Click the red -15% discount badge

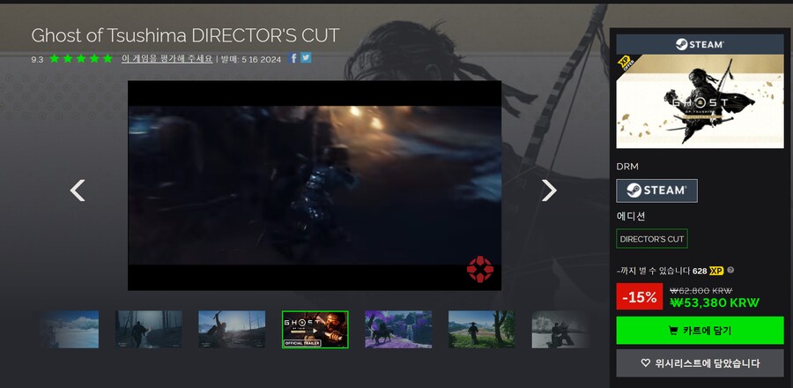(640, 297)
